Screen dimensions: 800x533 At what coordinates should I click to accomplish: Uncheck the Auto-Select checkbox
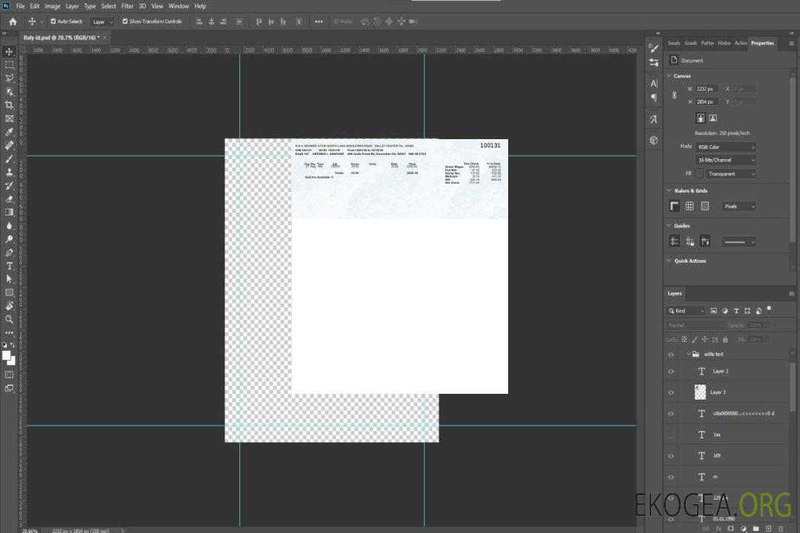[x=53, y=21]
